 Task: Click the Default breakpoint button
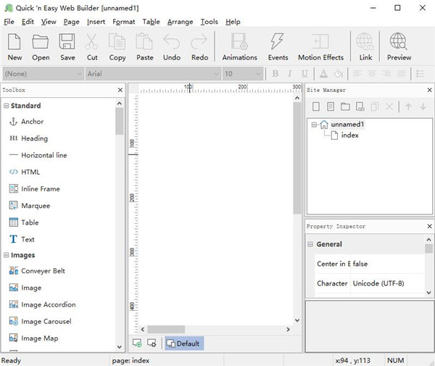click(183, 343)
